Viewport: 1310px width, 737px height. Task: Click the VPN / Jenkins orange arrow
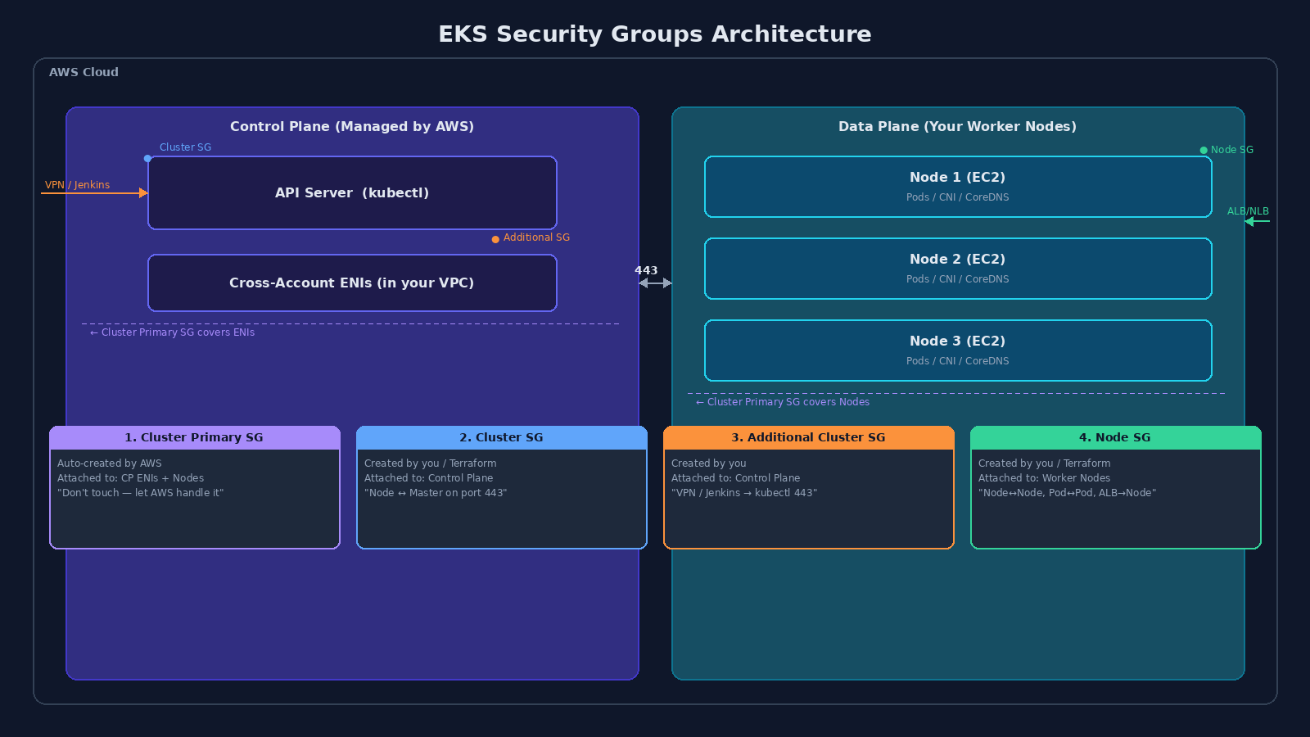click(x=94, y=193)
